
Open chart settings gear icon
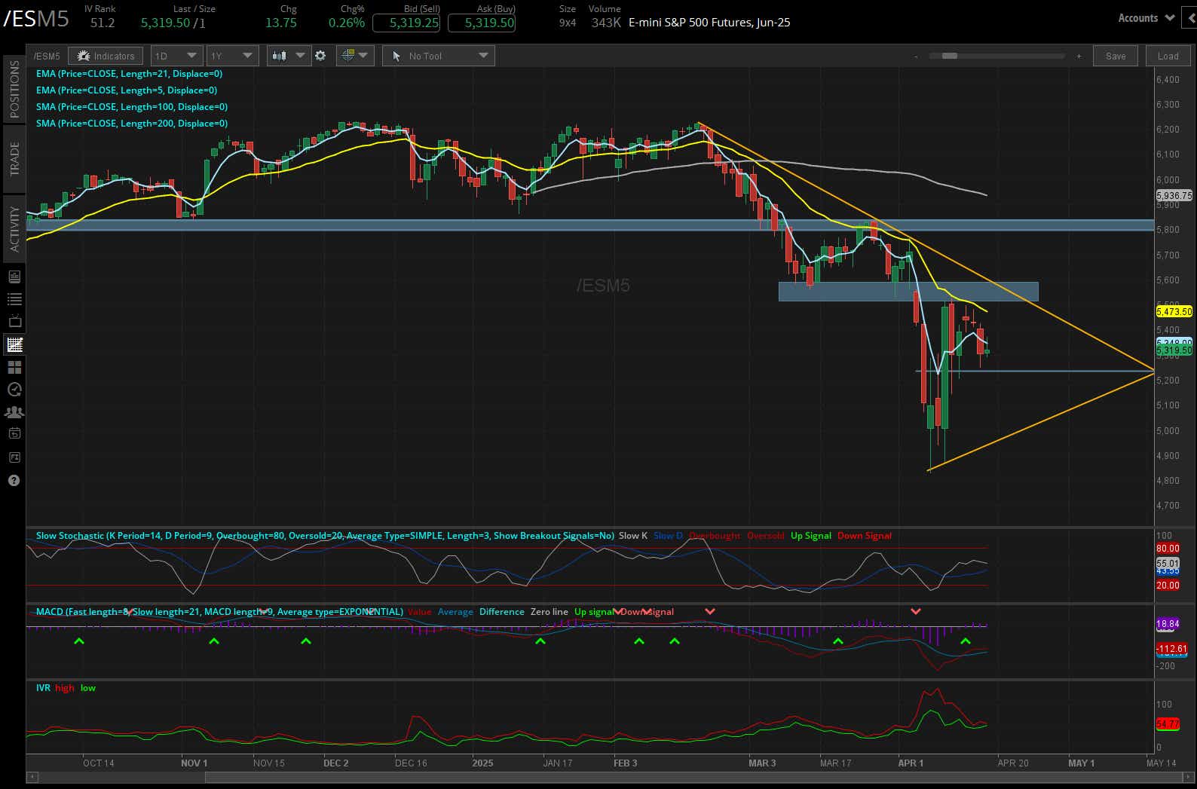click(x=320, y=56)
